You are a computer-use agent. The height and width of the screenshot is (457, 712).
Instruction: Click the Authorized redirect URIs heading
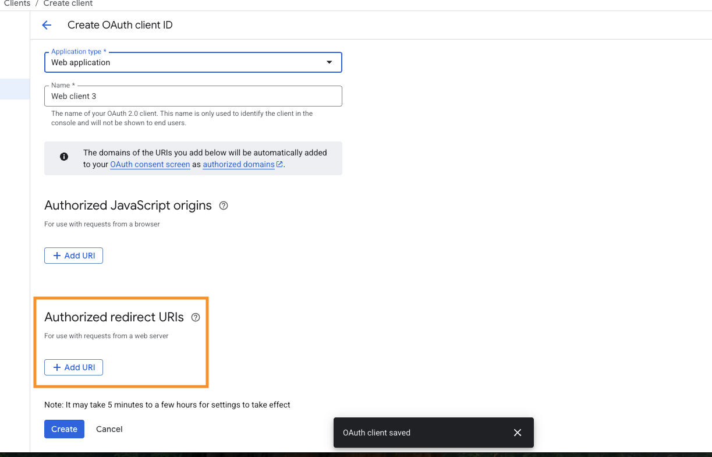click(114, 317)
